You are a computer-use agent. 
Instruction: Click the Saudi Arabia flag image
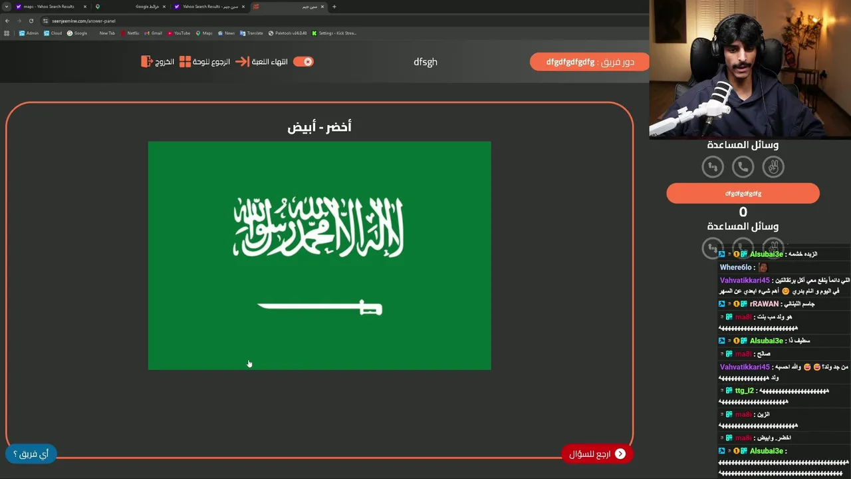tap(319, 255)
